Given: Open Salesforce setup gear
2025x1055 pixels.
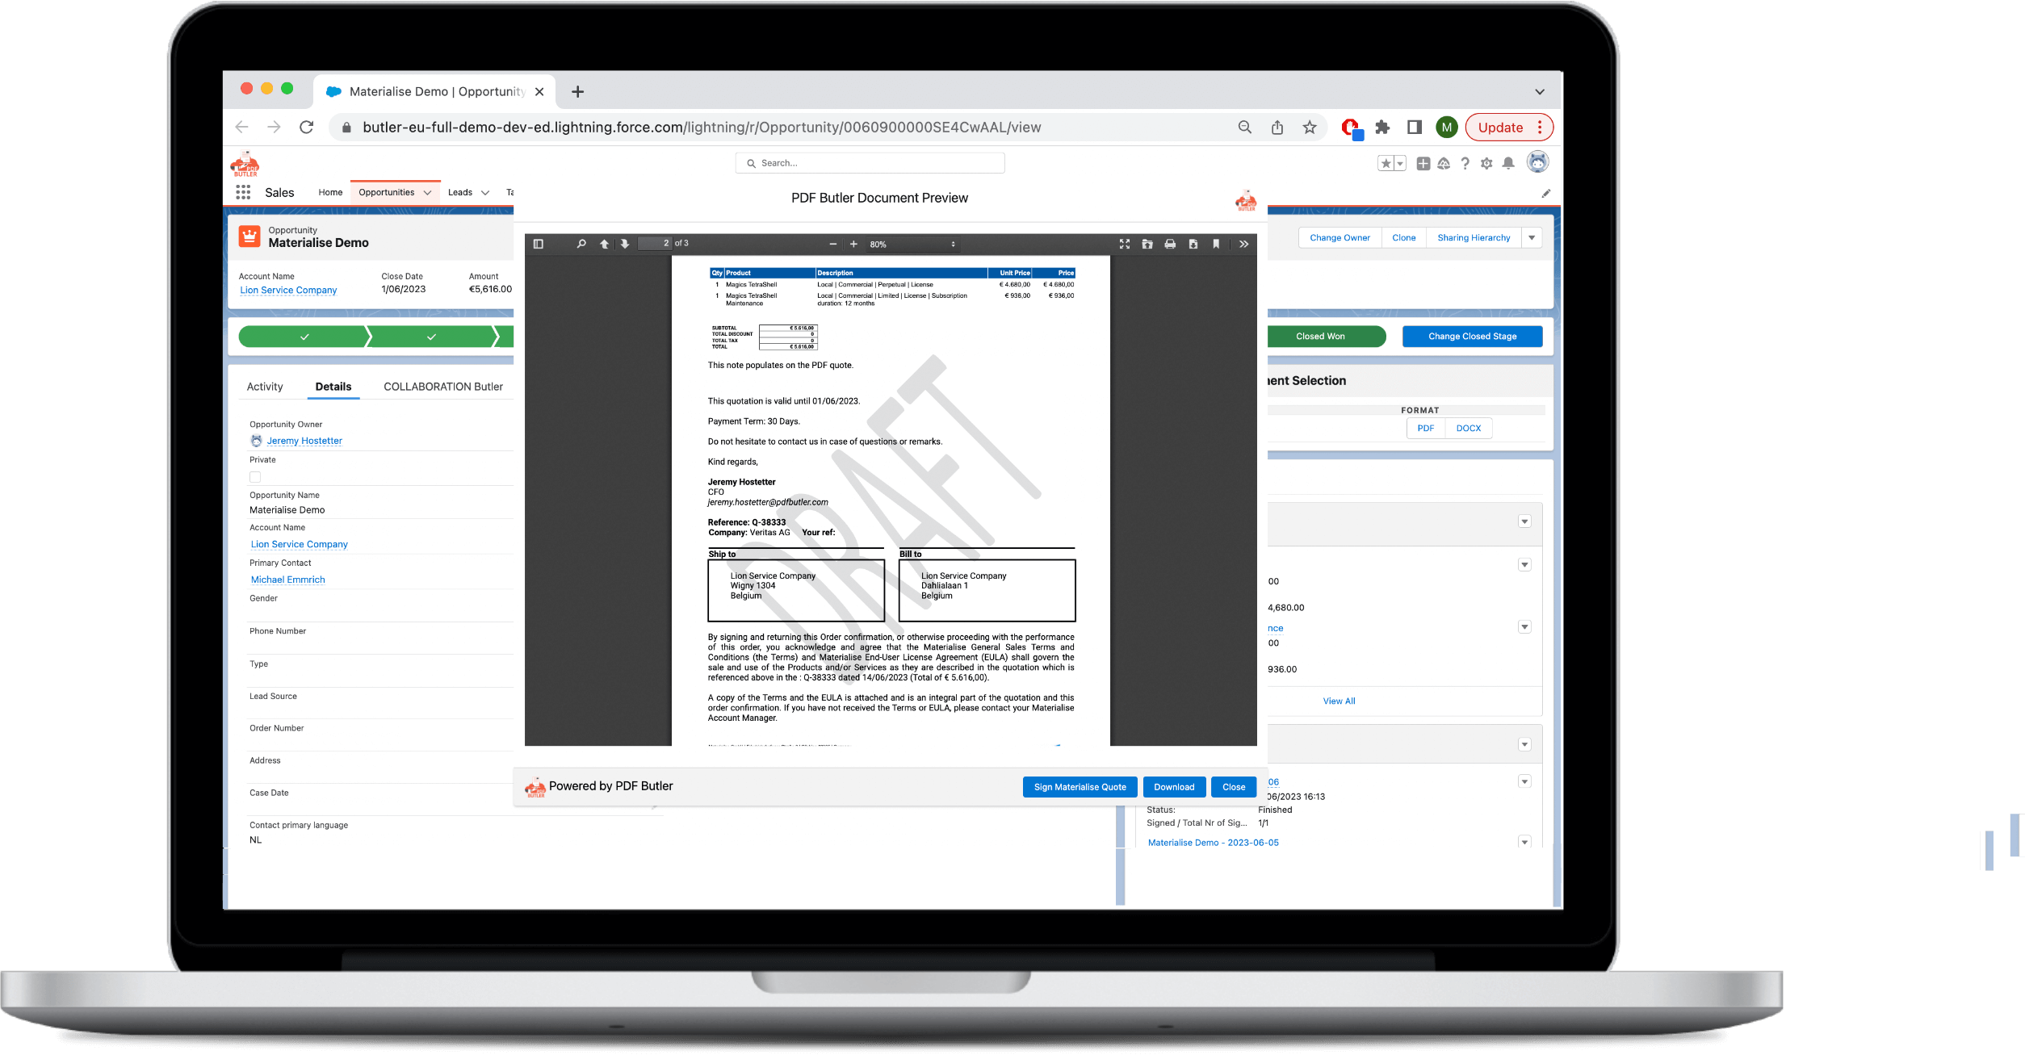Looking at the screenshot, I should (x=1486, y=164).
